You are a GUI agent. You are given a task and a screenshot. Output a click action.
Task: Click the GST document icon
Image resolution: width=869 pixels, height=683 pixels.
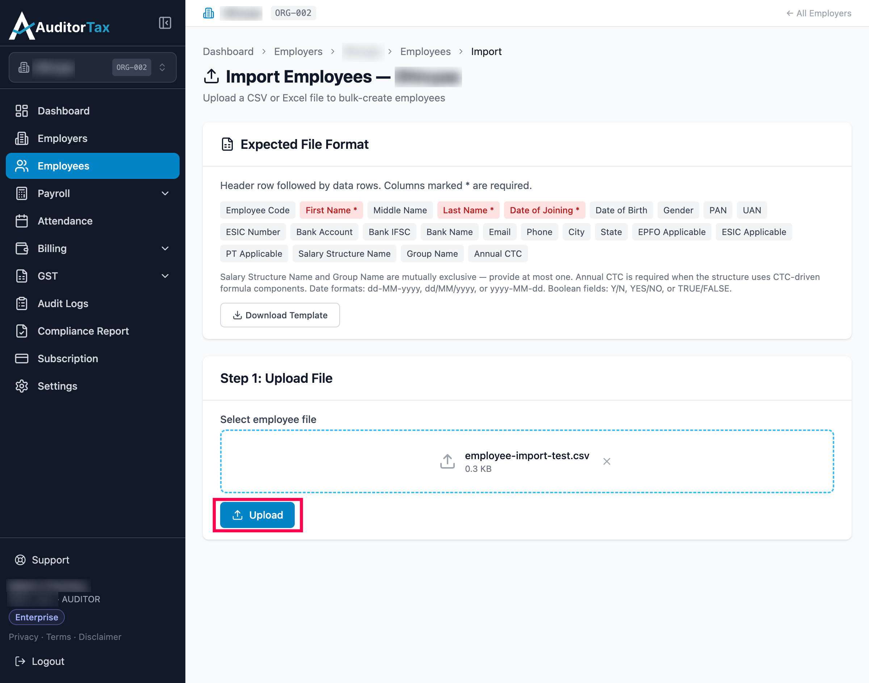click(22, 276)
